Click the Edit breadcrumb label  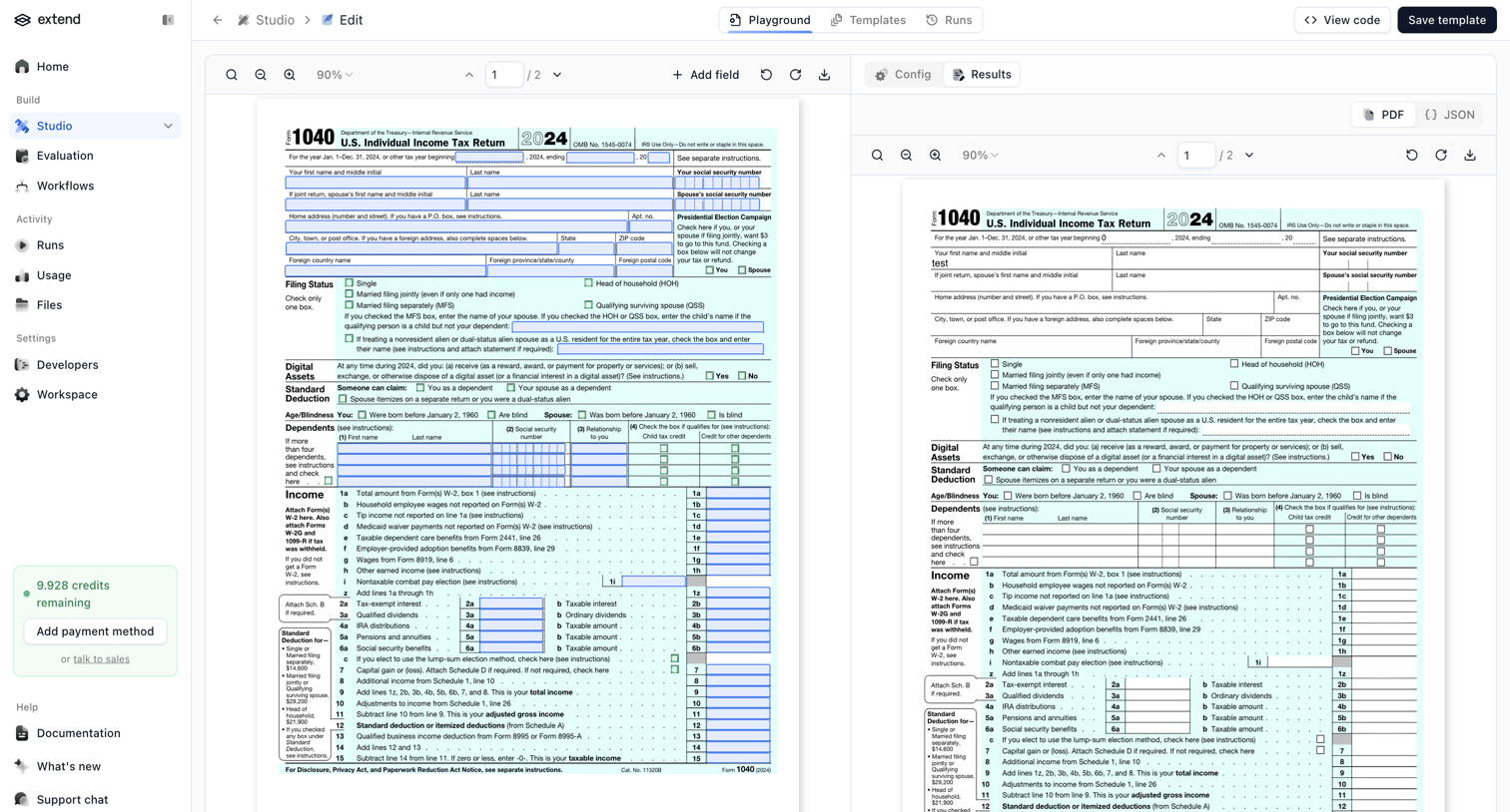[x=342, y=20]
